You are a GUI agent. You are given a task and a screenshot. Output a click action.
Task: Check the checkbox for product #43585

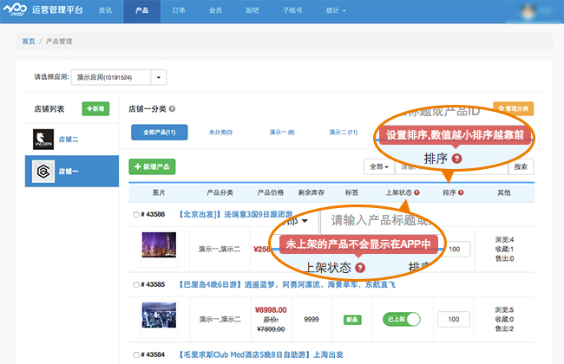point(135,284)
